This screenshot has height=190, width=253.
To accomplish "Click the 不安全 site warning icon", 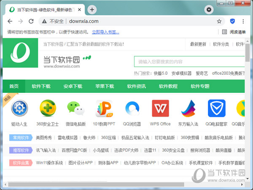I will (44, 21).
